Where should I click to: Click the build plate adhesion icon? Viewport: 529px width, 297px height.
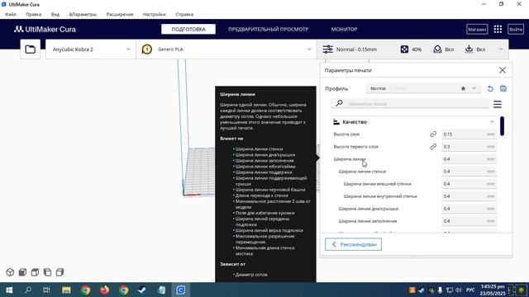click(x=469, y=49)
